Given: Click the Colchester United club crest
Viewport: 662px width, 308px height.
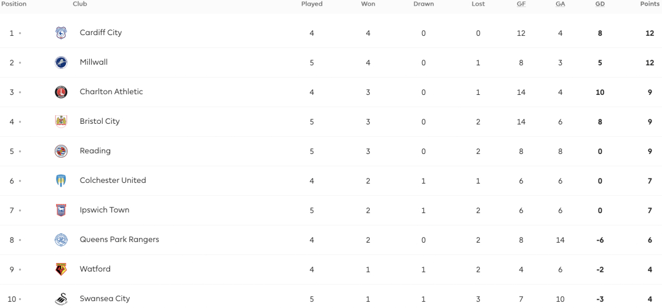Looking at the screenshot, I should click(62, 181).
